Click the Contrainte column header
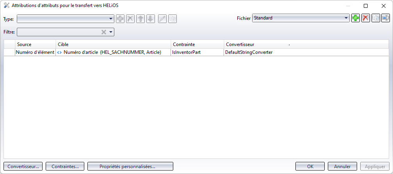 coord(197,44)
